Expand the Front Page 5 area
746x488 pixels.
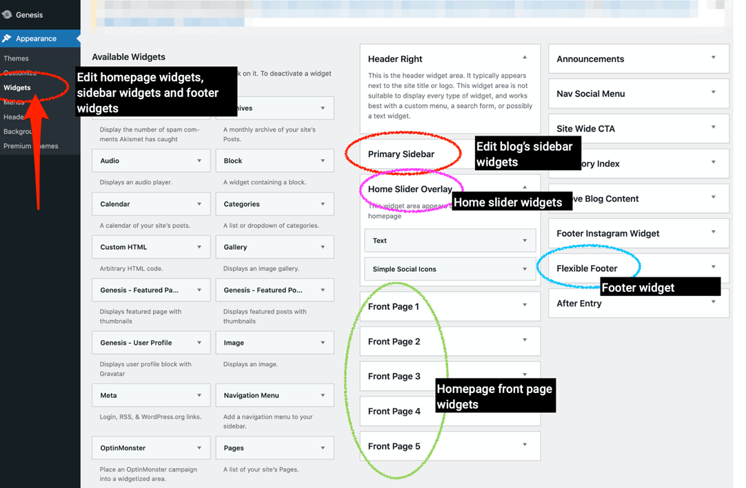pyautogui.click(x=525, y=445)
